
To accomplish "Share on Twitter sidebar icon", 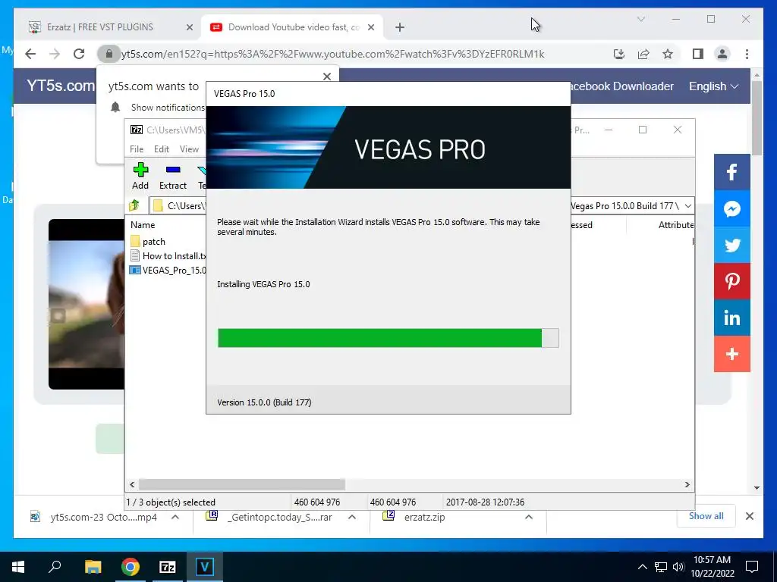I will (732, 245).
